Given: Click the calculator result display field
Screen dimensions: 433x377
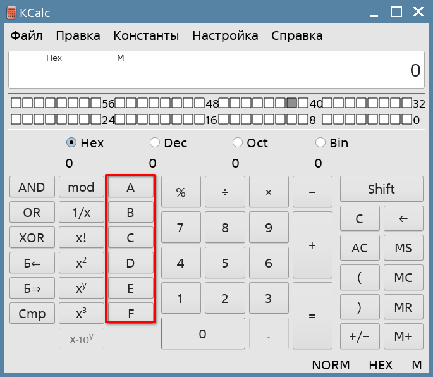Looking at the screenshot, I should [x=216, y=70].
